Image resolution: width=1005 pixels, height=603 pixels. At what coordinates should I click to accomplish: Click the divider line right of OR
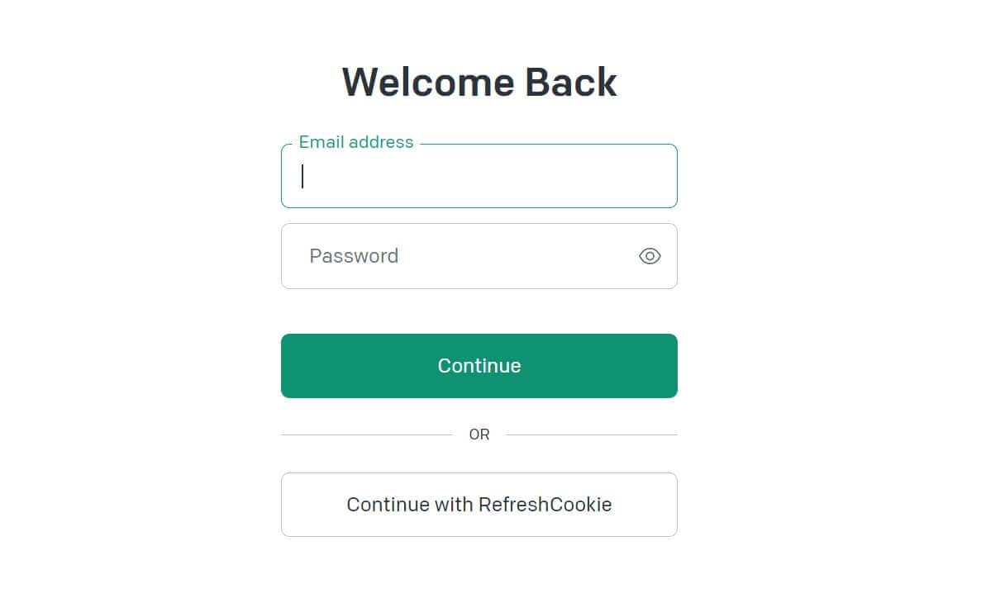point(591,434)
